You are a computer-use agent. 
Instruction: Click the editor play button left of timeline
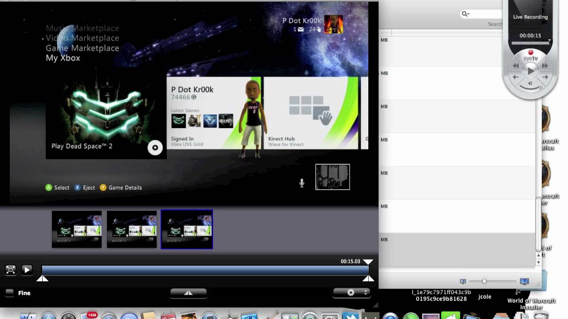[27, 269]
